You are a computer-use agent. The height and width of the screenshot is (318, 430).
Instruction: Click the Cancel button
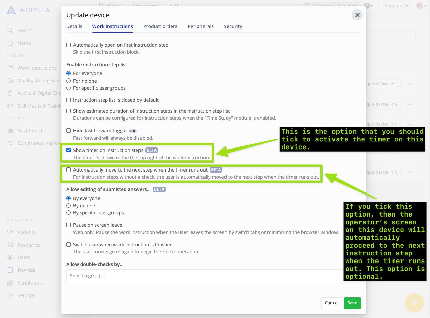coord(331,303)
